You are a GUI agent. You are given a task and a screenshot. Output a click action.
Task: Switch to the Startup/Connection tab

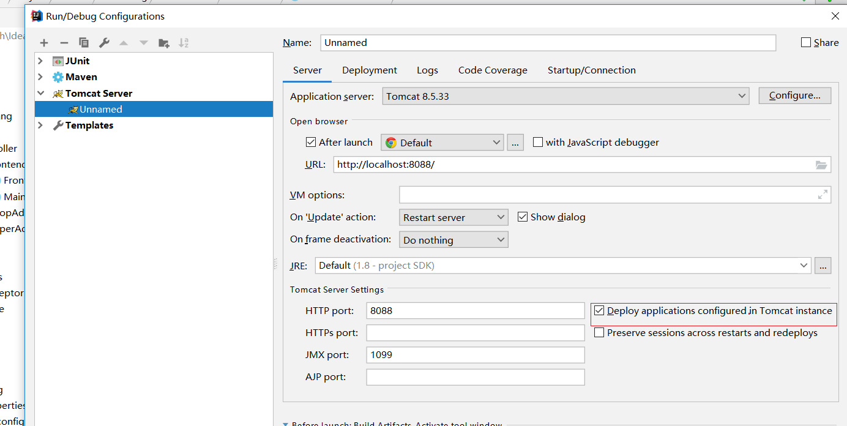point(591,70)
